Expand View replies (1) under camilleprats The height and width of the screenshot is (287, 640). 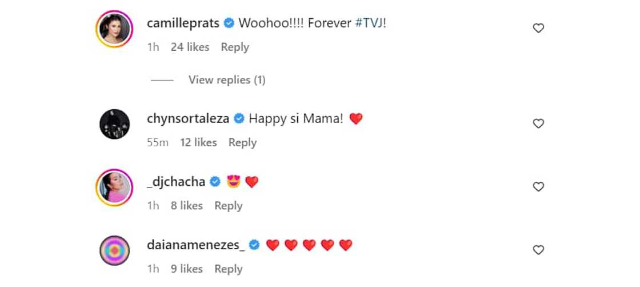coord(227,80)
